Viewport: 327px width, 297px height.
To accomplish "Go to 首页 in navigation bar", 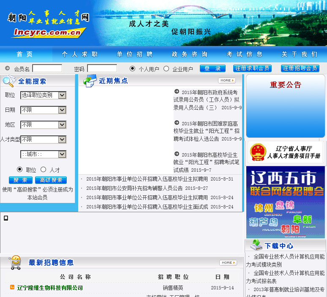I will (x=25, y=54).
